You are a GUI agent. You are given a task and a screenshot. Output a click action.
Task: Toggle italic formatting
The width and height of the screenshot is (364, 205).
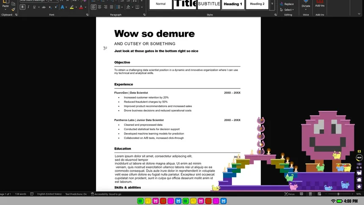click(28, 7)
